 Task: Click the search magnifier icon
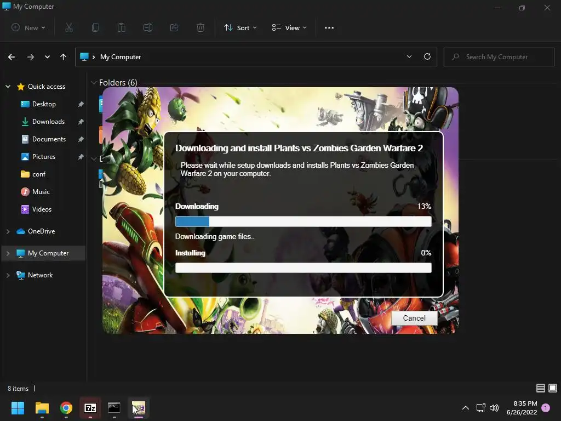[x=455, y=56]
